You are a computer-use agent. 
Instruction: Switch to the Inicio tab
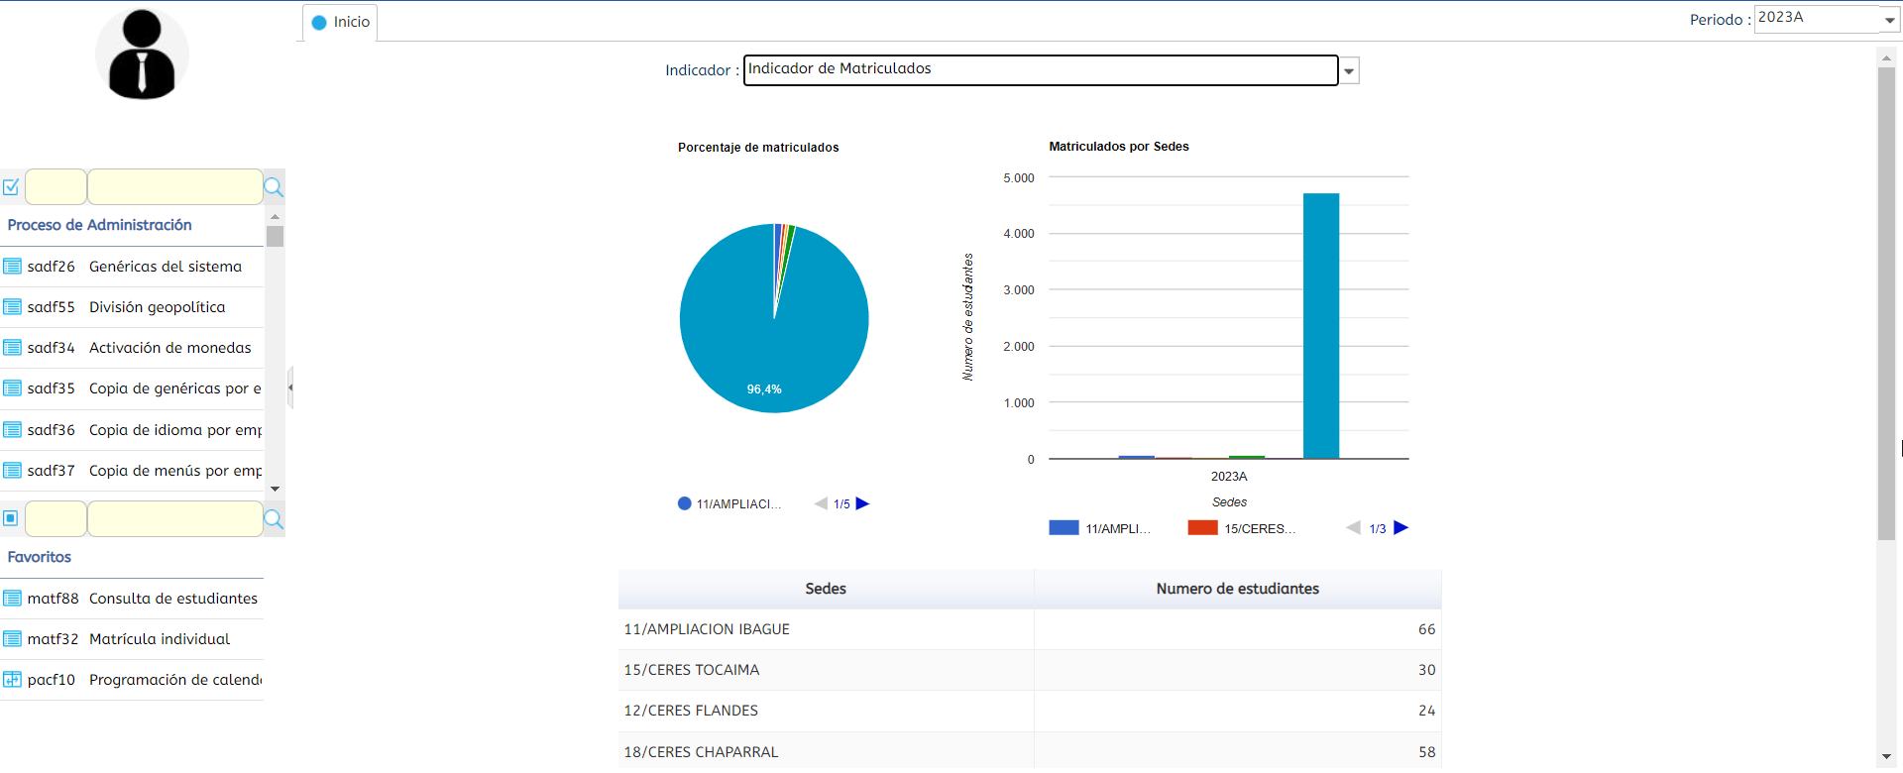pyautogui.click(x=340, y=22)
